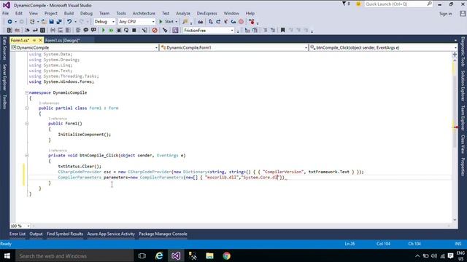The width and height of the screenshot is (467, 262).
Task: Open Google Chrome from taskbar
Action: click(227, 255)
